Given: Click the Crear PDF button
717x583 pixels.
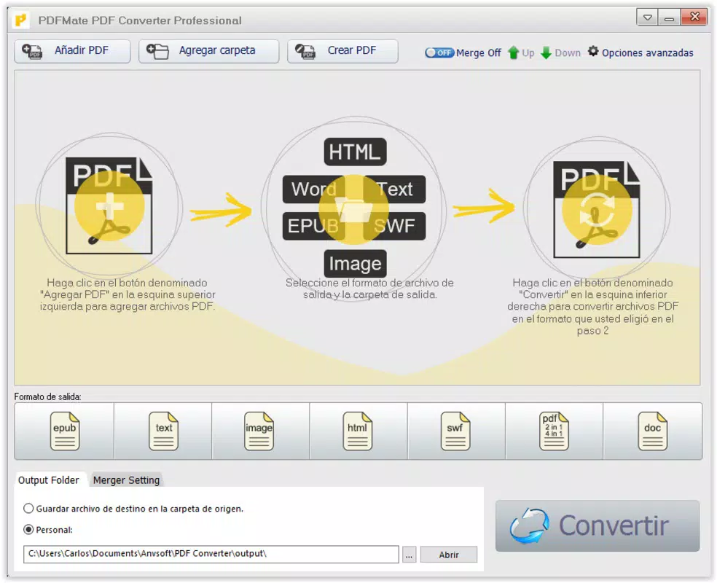Looking at the screenshot, I should tap(342, 51).
